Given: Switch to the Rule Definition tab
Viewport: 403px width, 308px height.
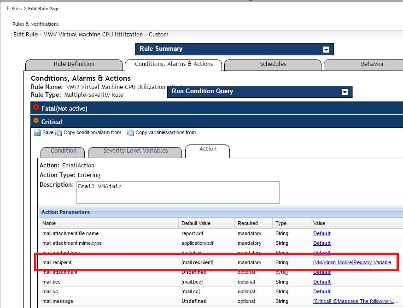Looking at the screenshot, I should (74, 64).
